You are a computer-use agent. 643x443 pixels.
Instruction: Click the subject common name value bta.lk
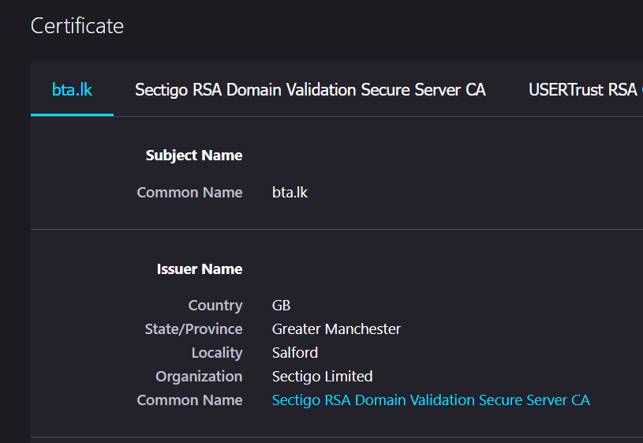tap(290, 192)
